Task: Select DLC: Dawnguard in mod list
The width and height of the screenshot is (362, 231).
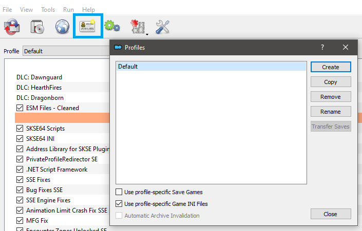Action: (39, 77)
